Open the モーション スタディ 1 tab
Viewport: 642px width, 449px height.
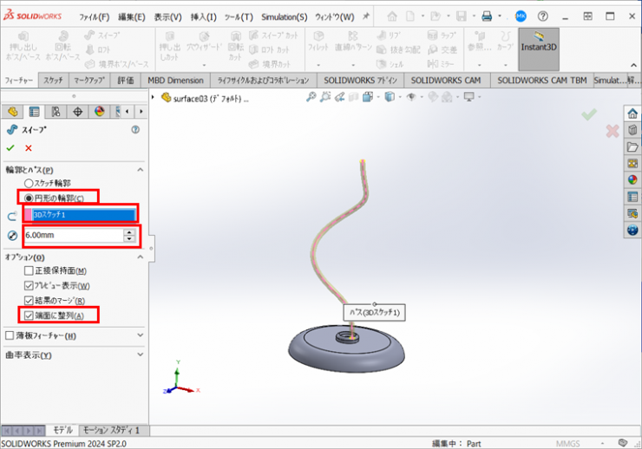115,430
